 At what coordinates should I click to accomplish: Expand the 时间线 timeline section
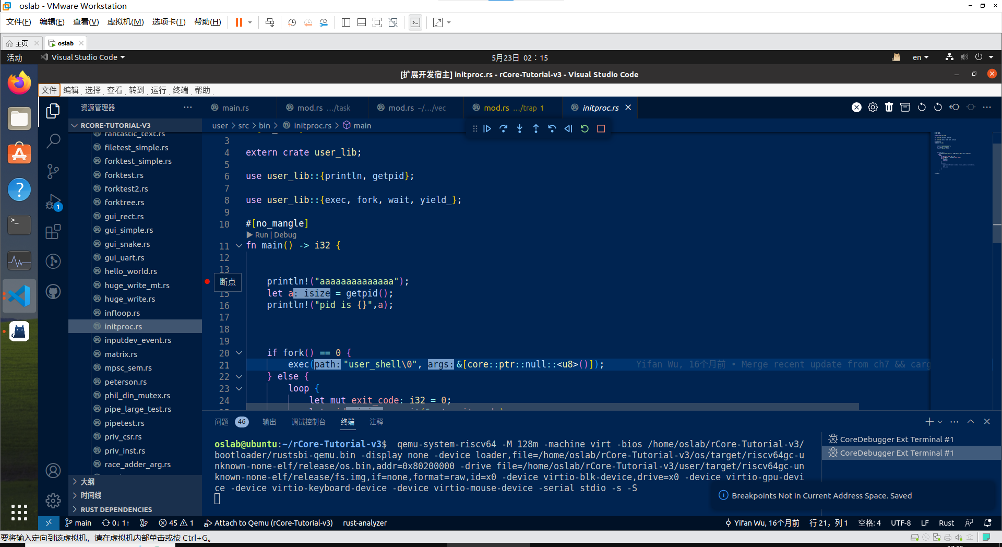pos(136,495)
